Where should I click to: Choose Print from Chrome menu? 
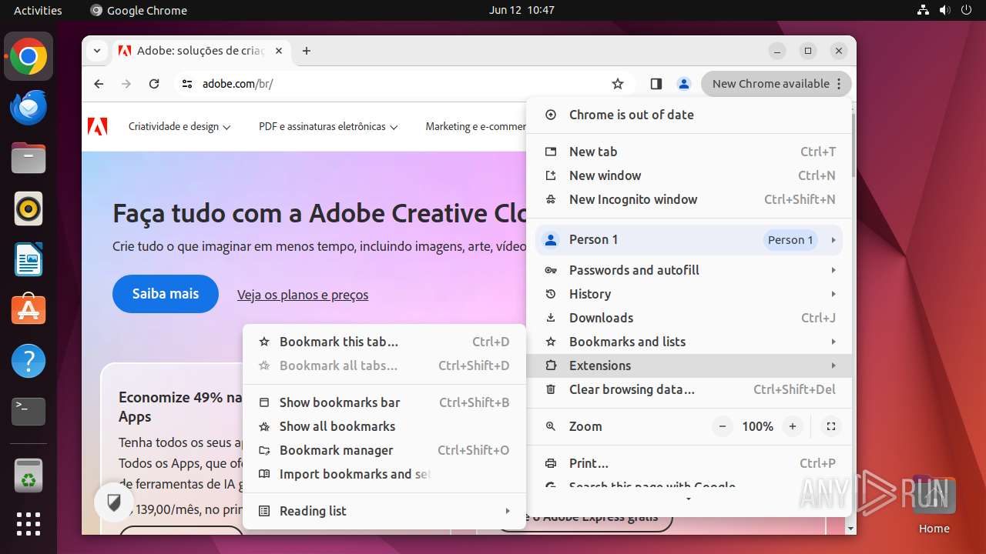click(x=689, y=463)
